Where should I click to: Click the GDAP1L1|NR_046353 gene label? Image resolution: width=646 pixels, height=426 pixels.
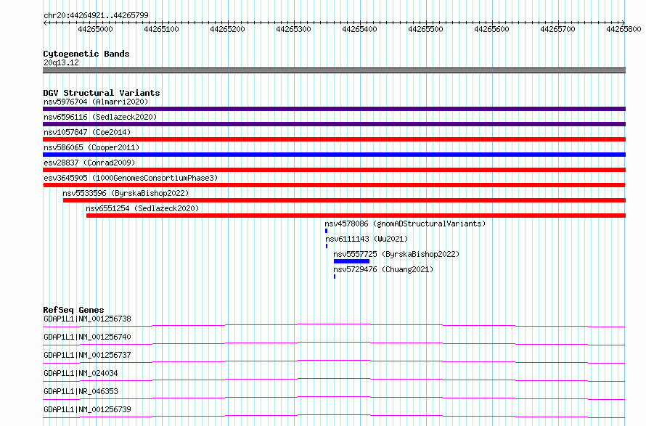tap(81, 391)
